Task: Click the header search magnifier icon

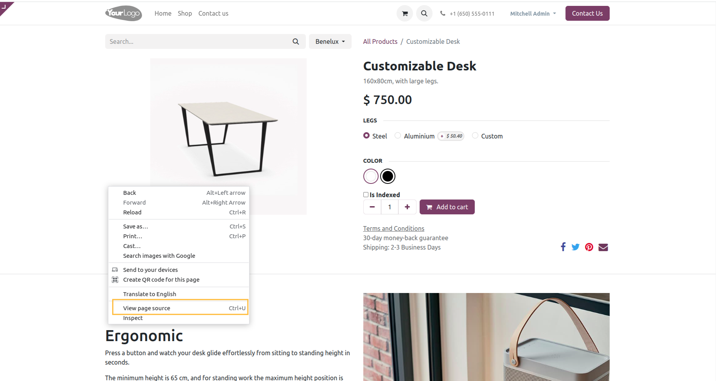Action: (424, 14)
